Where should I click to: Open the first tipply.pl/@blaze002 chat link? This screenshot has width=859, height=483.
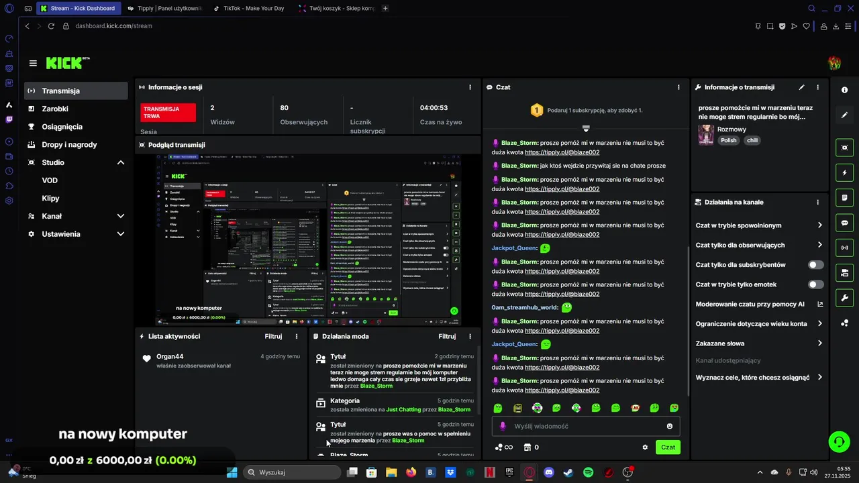[x=562, y=152]
